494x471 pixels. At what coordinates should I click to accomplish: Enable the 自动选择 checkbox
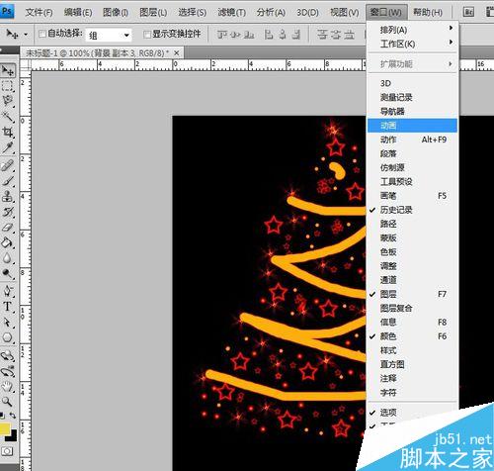click(x=42, y=34)
